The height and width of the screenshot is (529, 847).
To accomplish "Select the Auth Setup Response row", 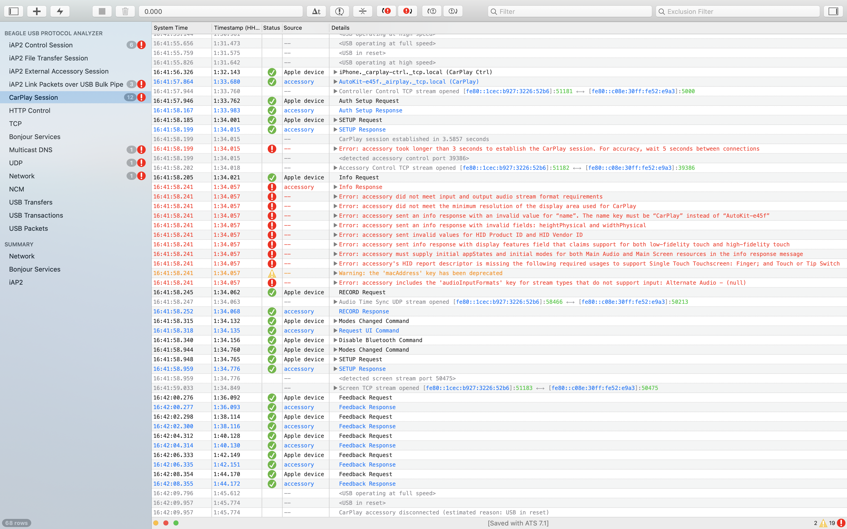I will tap(499, 110).
